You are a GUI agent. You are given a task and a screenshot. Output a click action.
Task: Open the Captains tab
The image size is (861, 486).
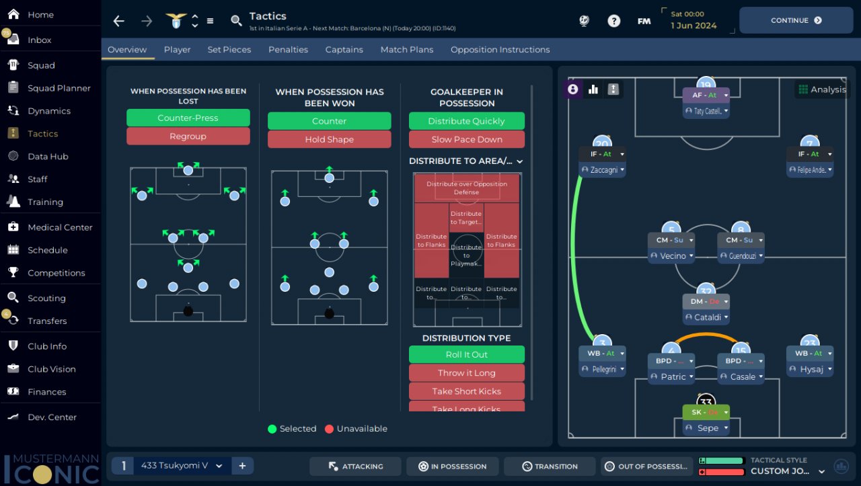coord(344,50)
